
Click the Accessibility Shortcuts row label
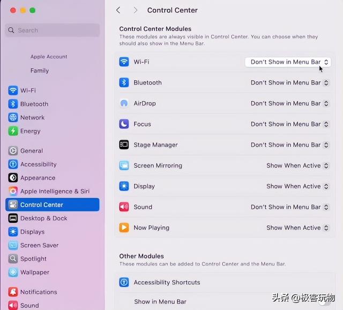[x=167, y=282]
